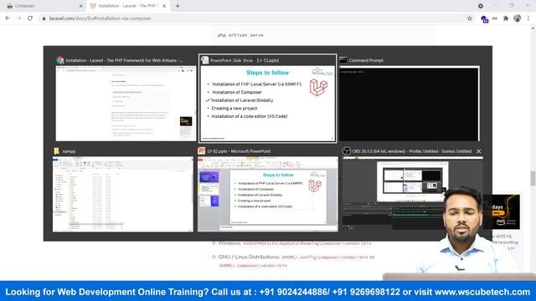The image size is (536, 301).
Task: Close the OBS window from task switcher
Action: pyautogui.click(x=478, y=150)
